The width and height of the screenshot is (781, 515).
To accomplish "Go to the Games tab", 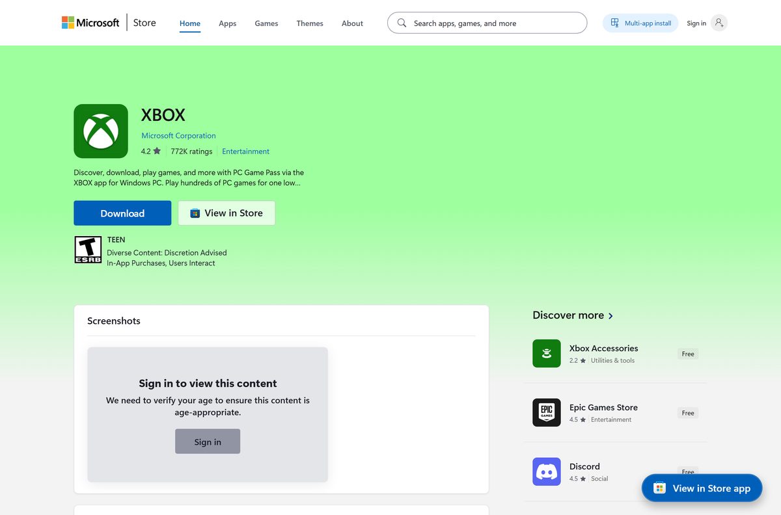I will tap(266, 23).
